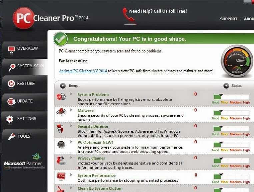The width and height of the screenshot is (254, 192).
Task: Click the System Problems count 0
Action: click(x=196, y=94)
